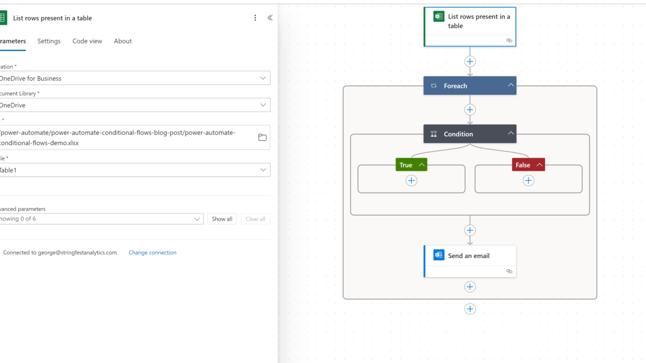This screenshot has width=646, height=363.
Task: Click the folder picker icon for file
Action: (x=262, y=138)
